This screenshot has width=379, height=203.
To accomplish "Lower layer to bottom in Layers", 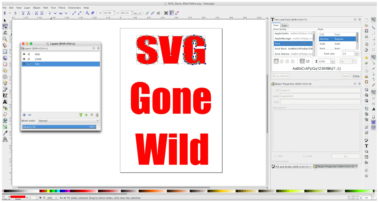I will point(97,115).
